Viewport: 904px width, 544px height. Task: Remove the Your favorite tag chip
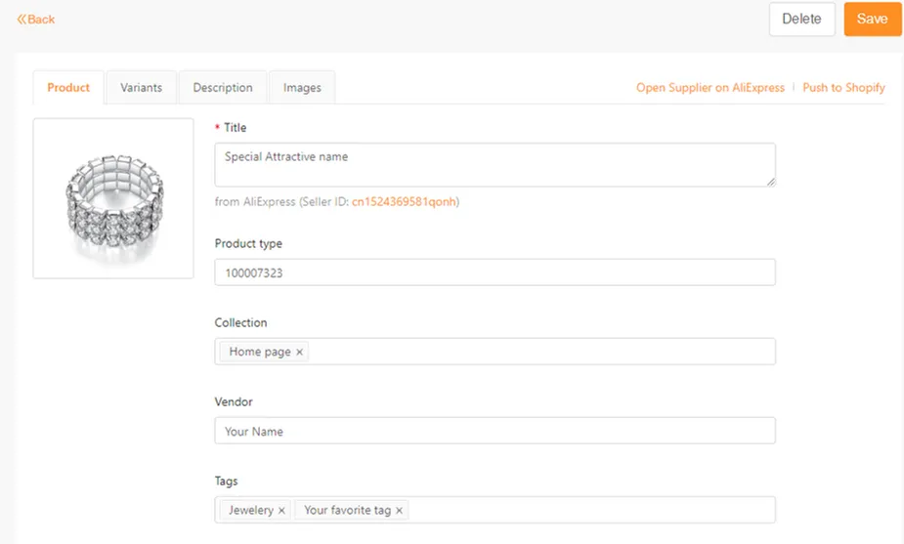tap(399, 511)
